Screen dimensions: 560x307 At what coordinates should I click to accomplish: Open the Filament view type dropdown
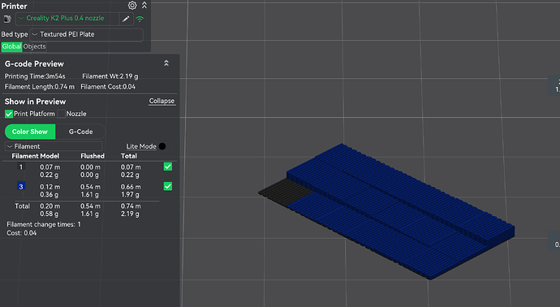(x=54, y=146)
